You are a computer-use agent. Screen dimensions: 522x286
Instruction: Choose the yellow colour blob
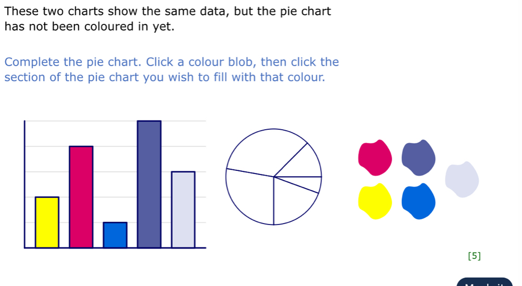(375, 201)
